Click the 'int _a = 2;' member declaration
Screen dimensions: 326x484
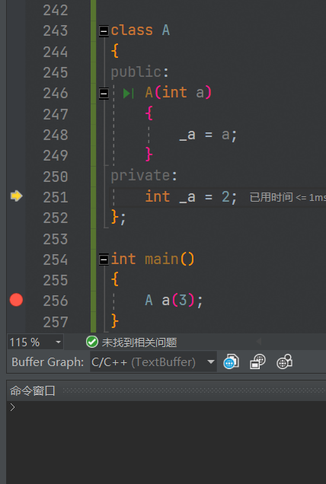[191, 197]
